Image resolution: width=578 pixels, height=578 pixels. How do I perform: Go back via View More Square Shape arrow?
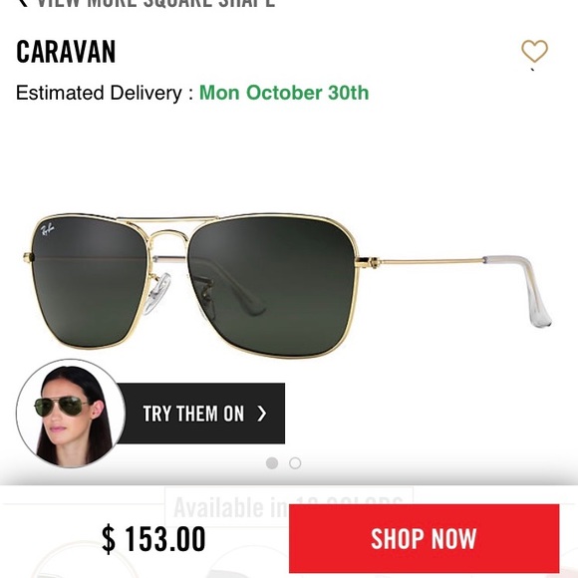pyautogui.click(x=23, y=3)
